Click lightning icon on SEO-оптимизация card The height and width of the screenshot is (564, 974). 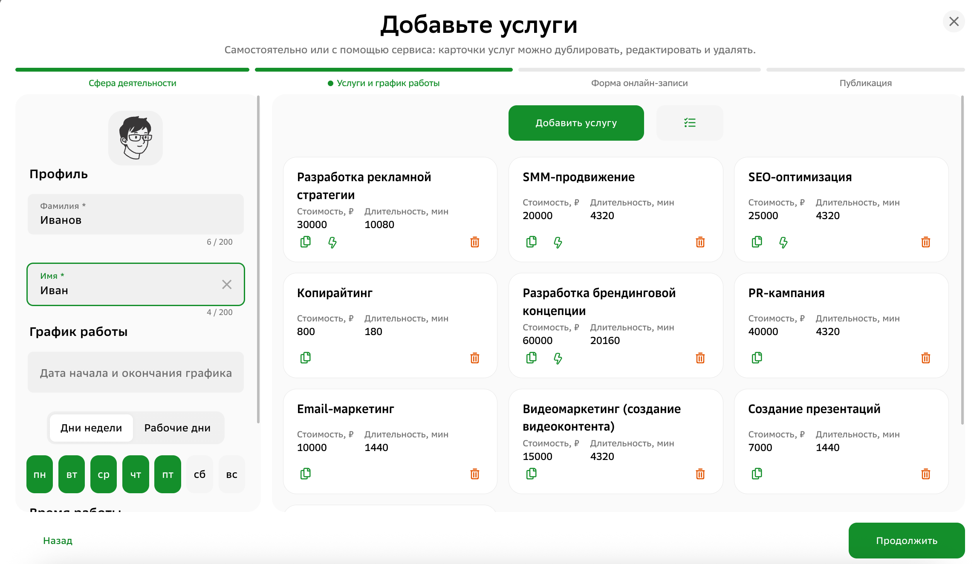click(x=783, y=243)
